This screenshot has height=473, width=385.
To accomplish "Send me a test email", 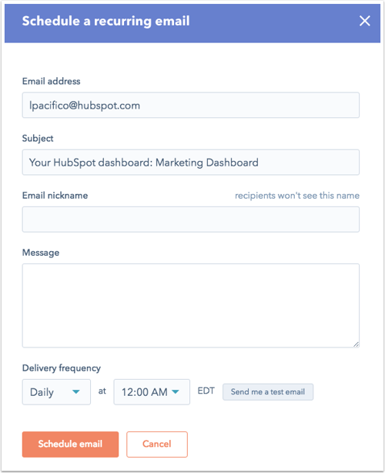I will click(268, 392).
